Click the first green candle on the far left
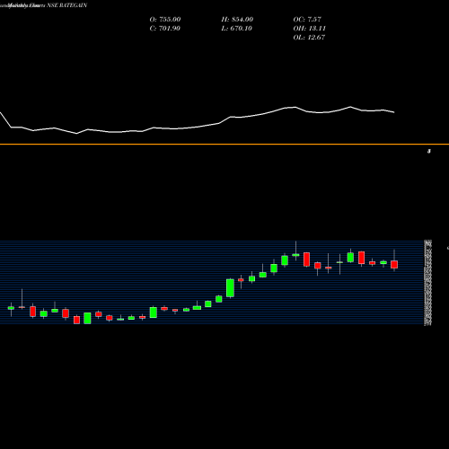Viewport: 449px width, 449px height. click(x=11, y=308)
